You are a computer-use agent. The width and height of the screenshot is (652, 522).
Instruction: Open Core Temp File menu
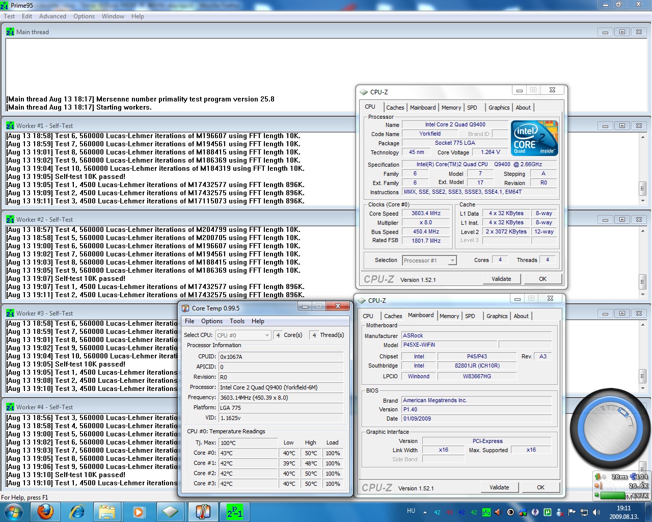coord(189,321)
